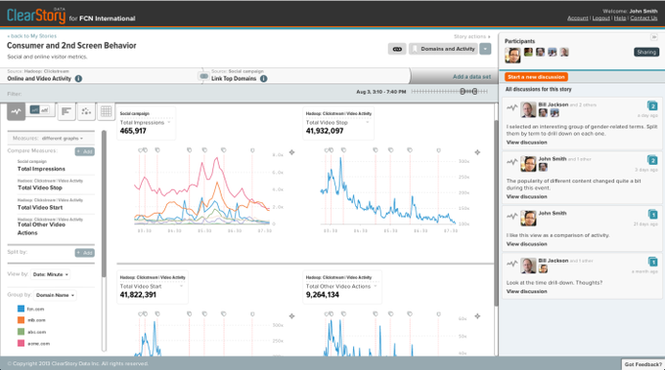Click the bookmark icon in Domains and Activity

415,49
